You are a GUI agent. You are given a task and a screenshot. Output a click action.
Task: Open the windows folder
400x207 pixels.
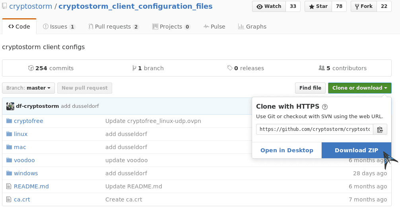click(x=26, y=173)
